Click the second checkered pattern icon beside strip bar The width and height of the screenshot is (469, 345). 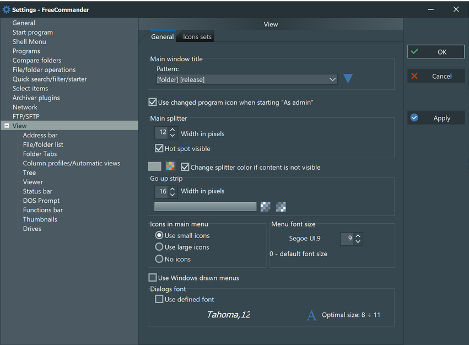(281, 207)
